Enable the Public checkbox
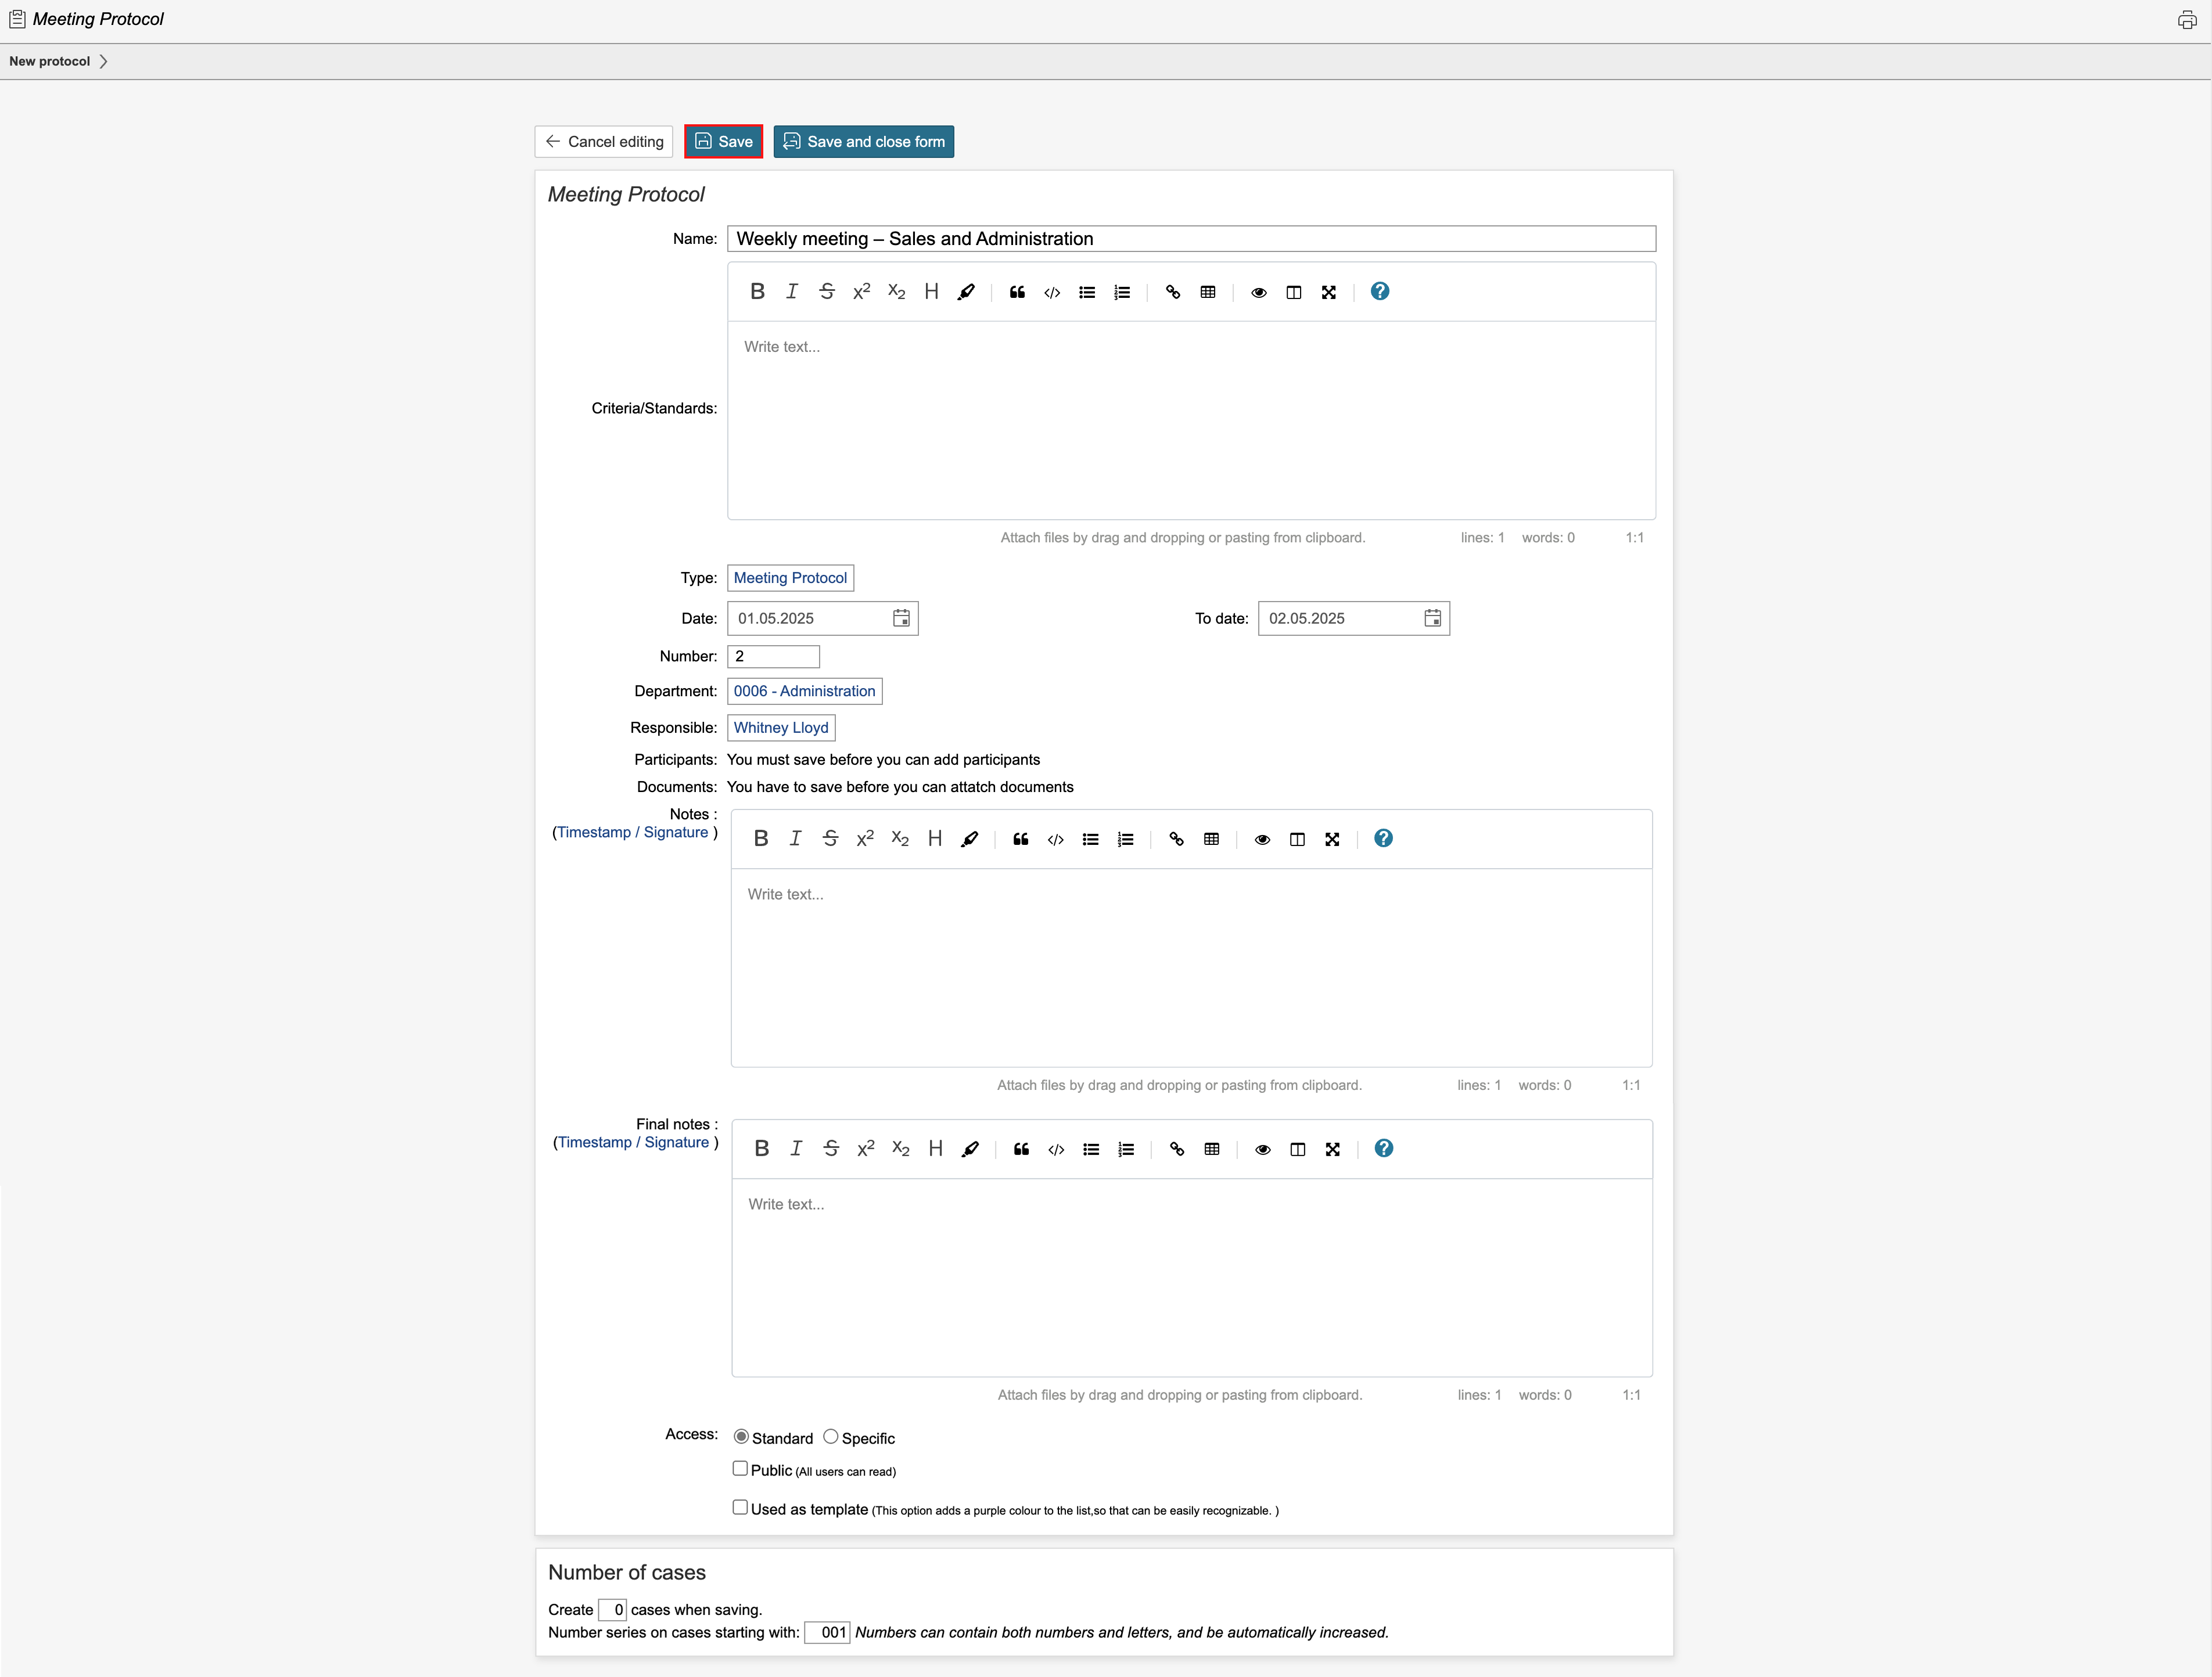 [740, 1468]
